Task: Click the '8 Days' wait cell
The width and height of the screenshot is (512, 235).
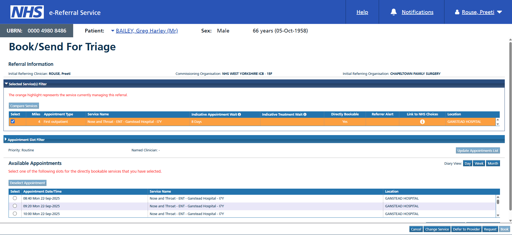Action: 225,122
